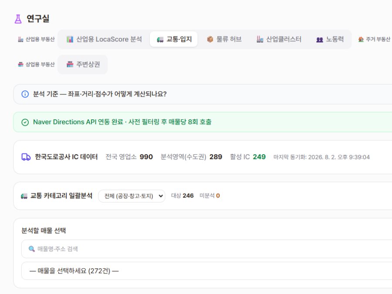Image resolution: width=392 pixels, height=294 pixels.
Task: Click the box icon on 물류 허브 tab
Action: pos(210,39)
